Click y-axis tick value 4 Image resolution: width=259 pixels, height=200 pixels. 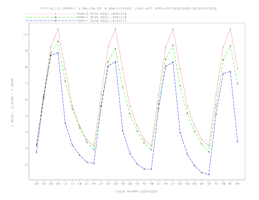[26, 132]
